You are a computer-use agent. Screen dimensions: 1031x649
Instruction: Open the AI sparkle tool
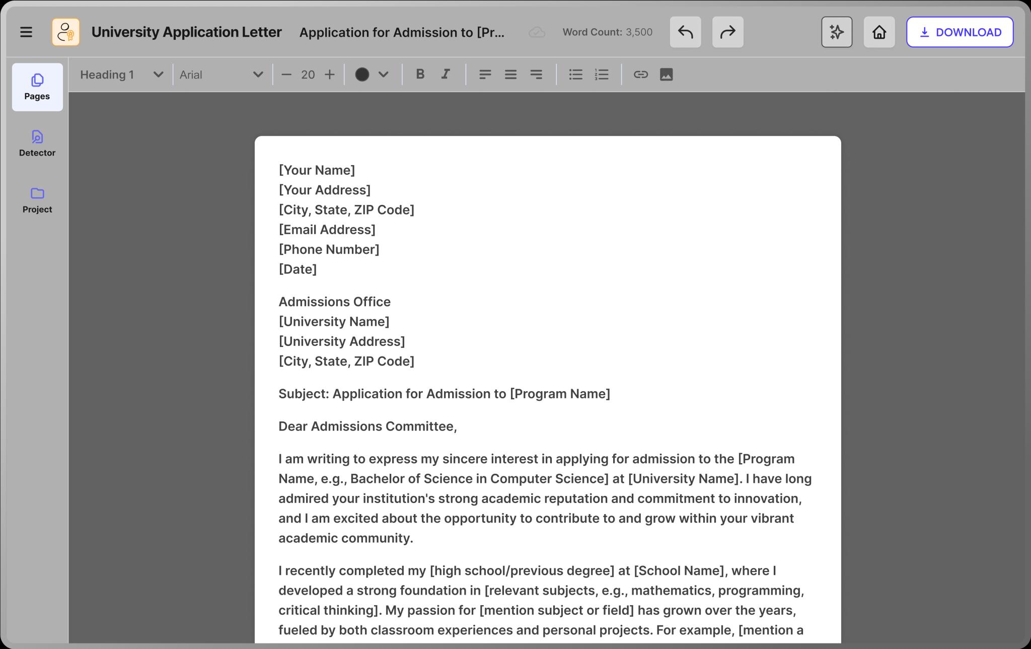(x=837, y=32)
